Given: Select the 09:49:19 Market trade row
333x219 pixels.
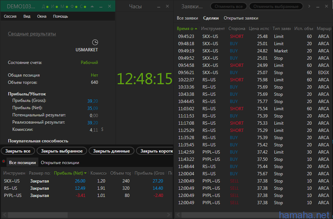Looking at the screenshot, I should pos(254,51).
